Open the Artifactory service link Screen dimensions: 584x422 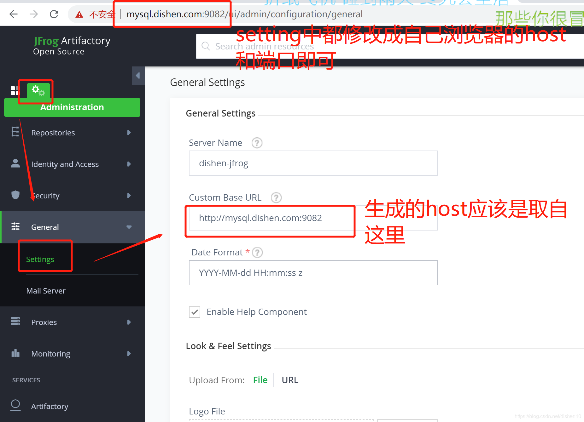50,406
